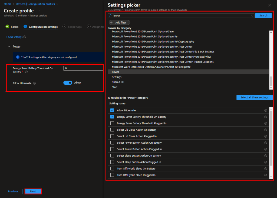Open info for Turn Off Hybrid Sleep Plugged In
Screen dimensions: 277x198
(x=265, y=175)
